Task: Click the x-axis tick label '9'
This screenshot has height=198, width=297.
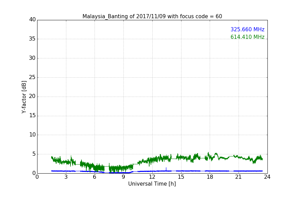Action: click(123, 177)
